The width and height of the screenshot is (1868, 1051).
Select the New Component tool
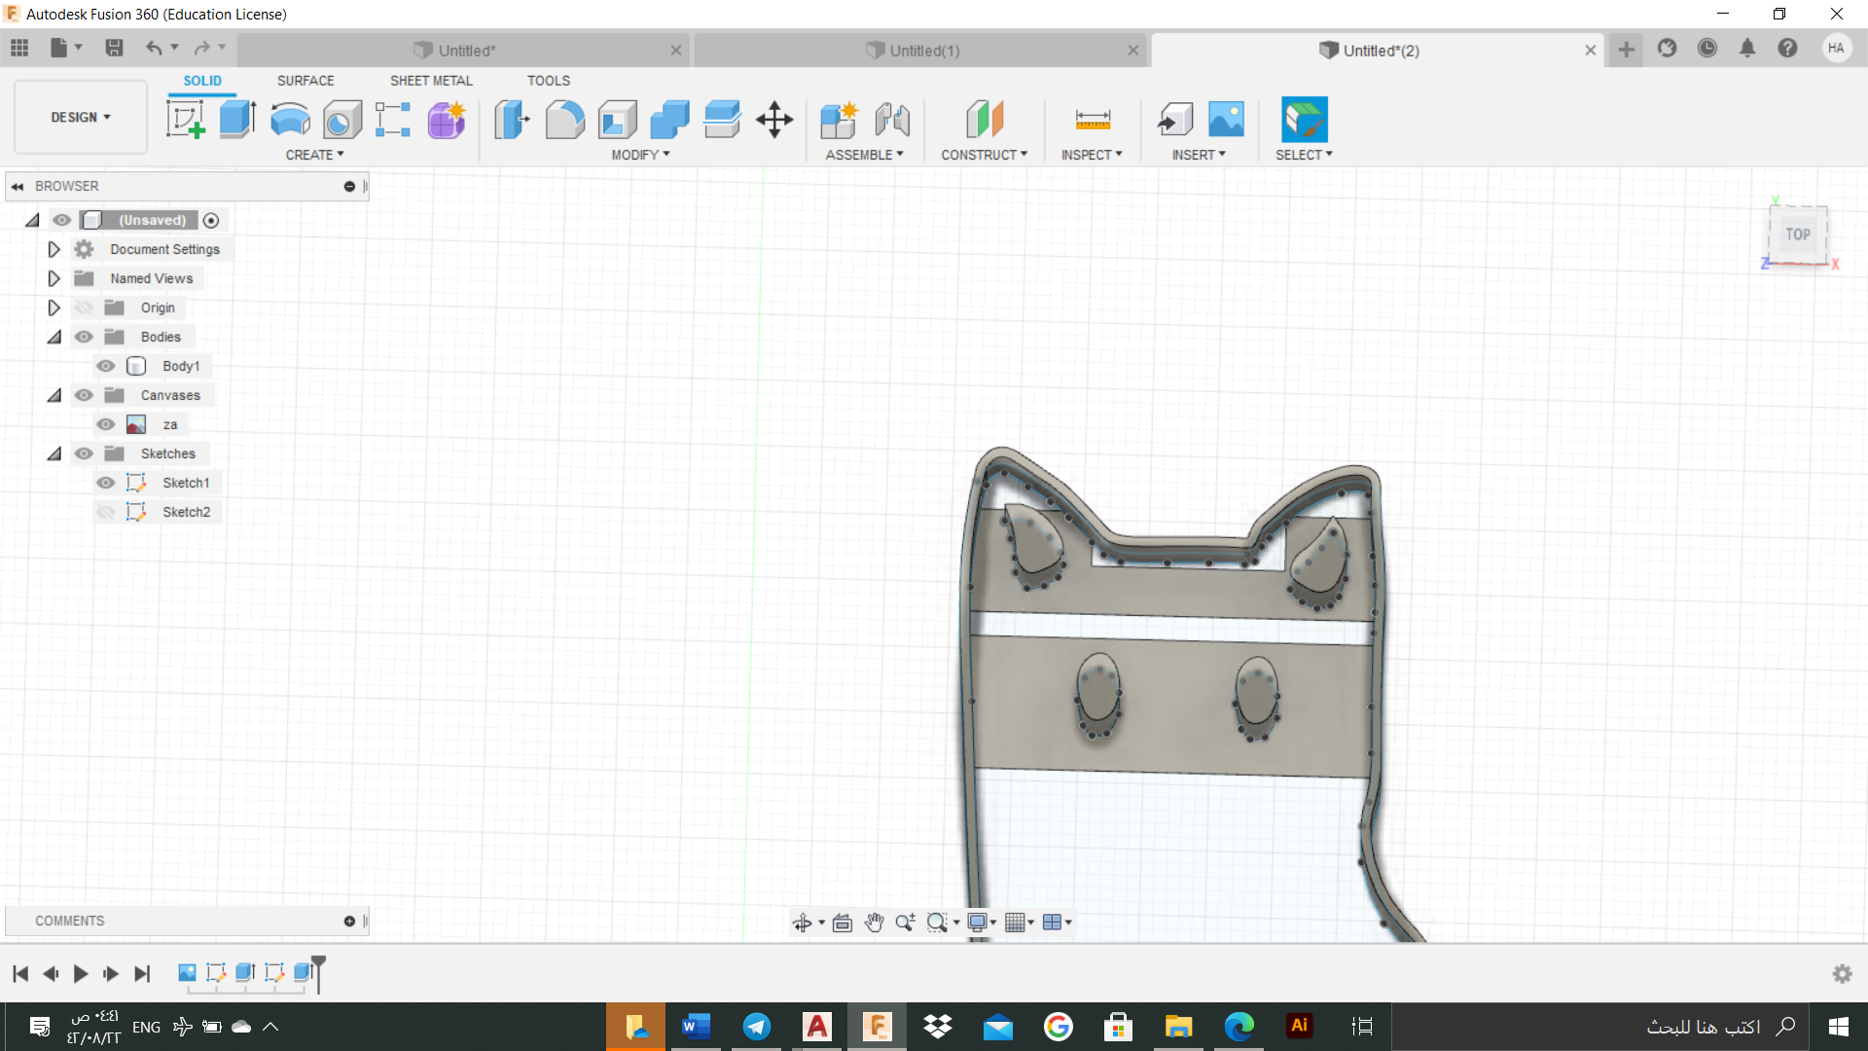[839, 120]
